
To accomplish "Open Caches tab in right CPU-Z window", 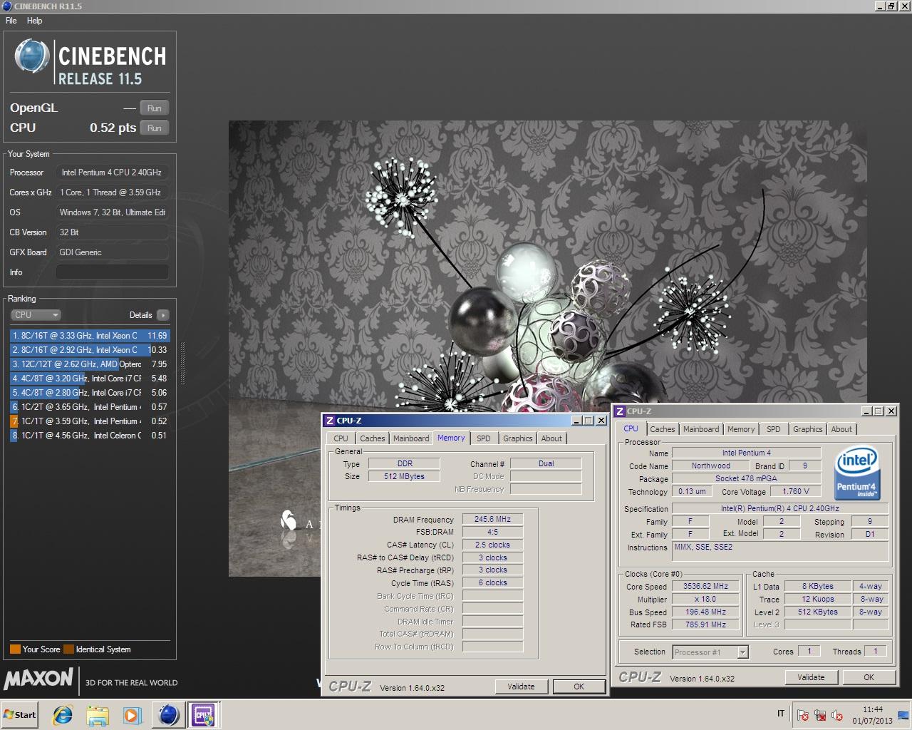I will click(662, 429).
